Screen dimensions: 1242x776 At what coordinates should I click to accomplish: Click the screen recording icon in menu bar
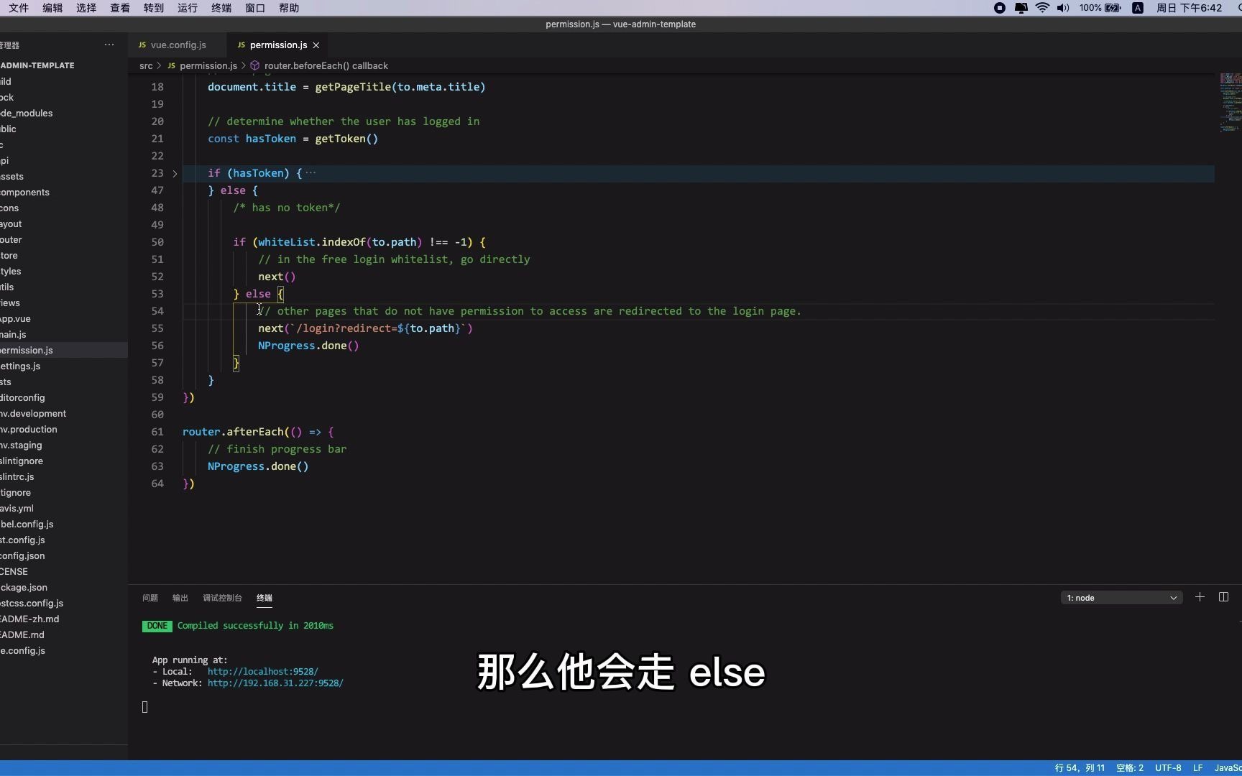pos(1000,8)
